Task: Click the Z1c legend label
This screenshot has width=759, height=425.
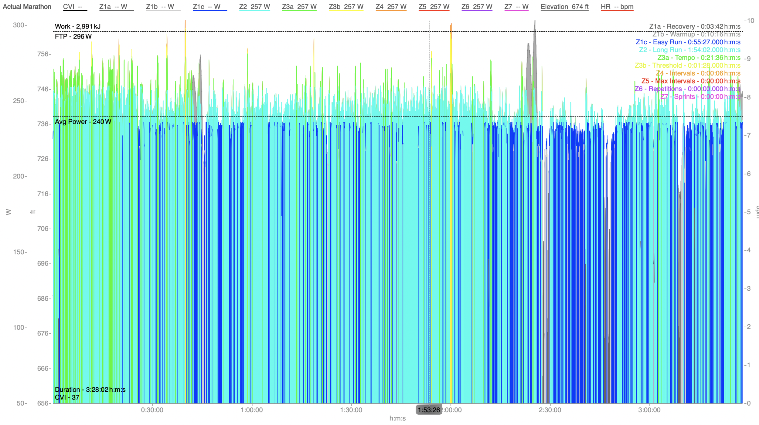Action: [x=210, y=7]
